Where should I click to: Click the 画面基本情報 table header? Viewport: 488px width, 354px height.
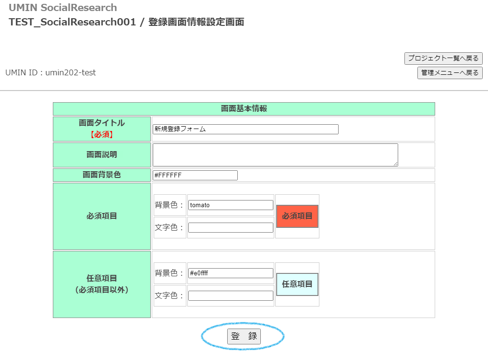(x=244, y=108)
